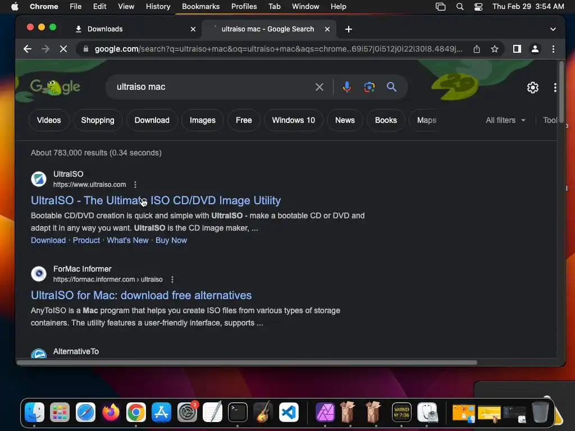The height and width of the screenshot is (431, 575).
Task: Open the UltraISO Ultimate ISO result
Action: tap(156, 200)
